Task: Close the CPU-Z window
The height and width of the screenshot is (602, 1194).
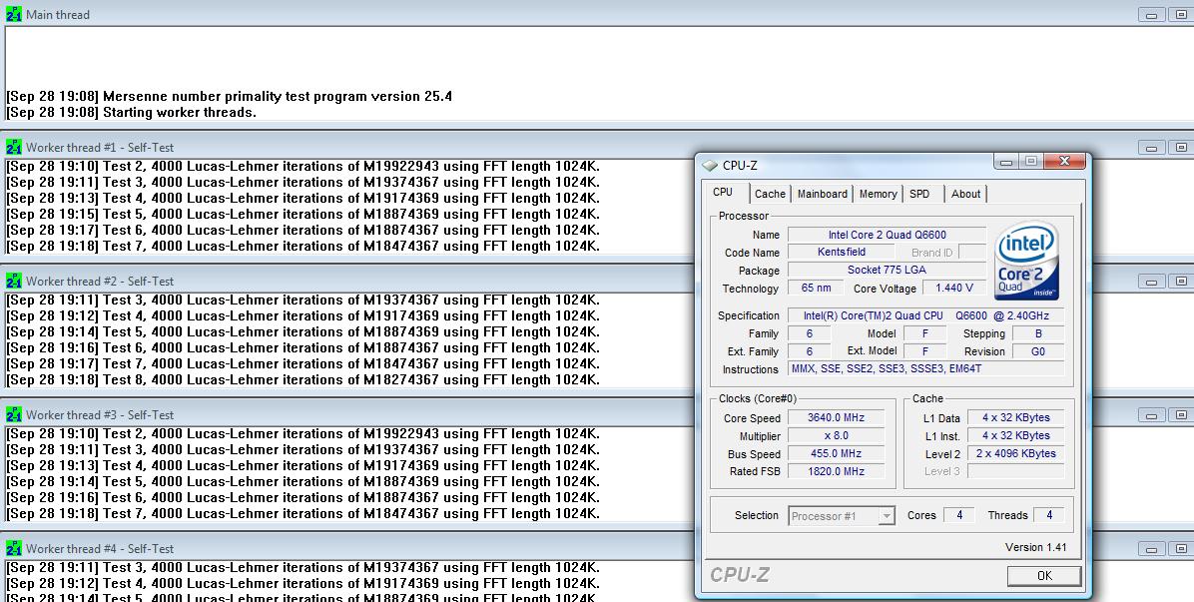Action: point(1064,162)
